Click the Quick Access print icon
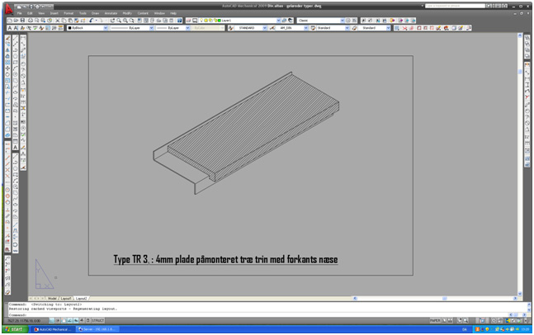Viewport: 534px width, 335px height. (x=36, y=7)
